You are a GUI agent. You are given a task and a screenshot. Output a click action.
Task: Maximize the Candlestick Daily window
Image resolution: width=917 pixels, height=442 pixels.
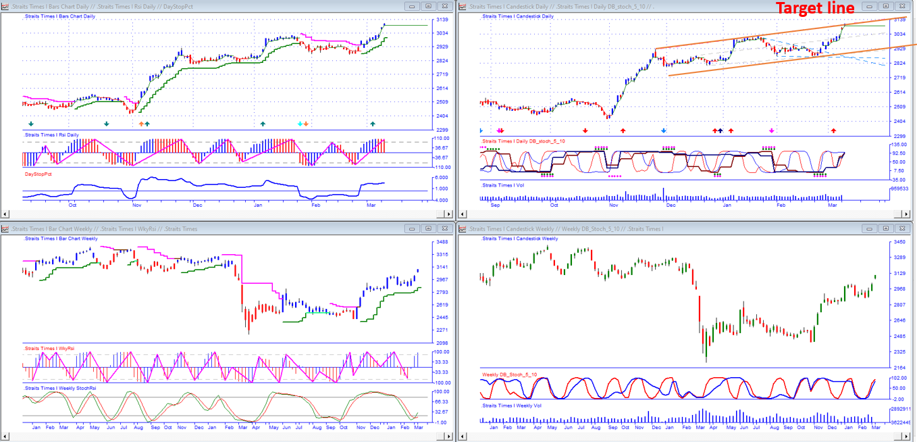click(886, 6)
